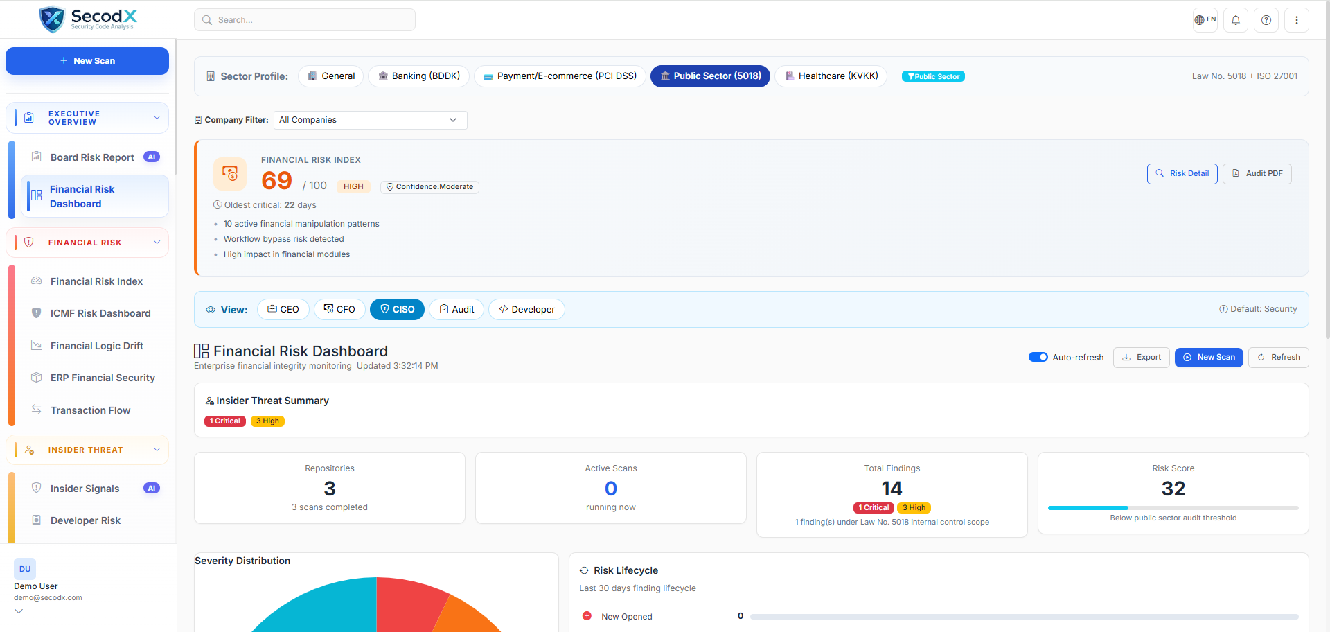Click the New Opened red plus icon
Image resolution: width=1330 pixels, height=632 pixels.
coord(587,616)
